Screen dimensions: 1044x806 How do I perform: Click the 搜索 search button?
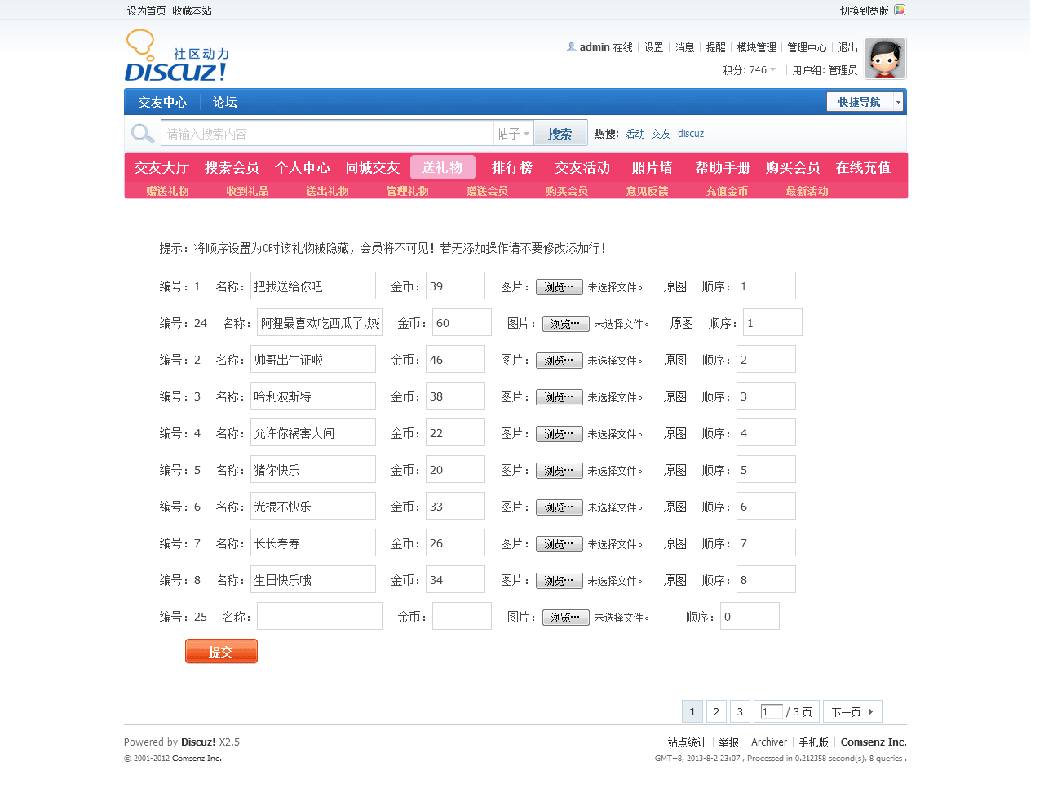(x=560, y=134)
